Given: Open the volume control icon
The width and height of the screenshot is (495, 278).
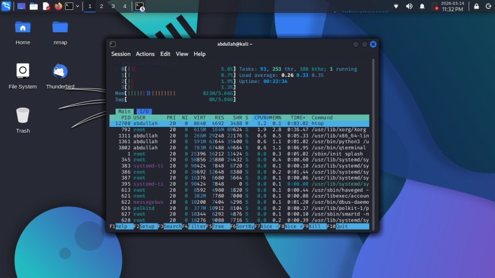Looking at the screenshot, I should 409,6.
